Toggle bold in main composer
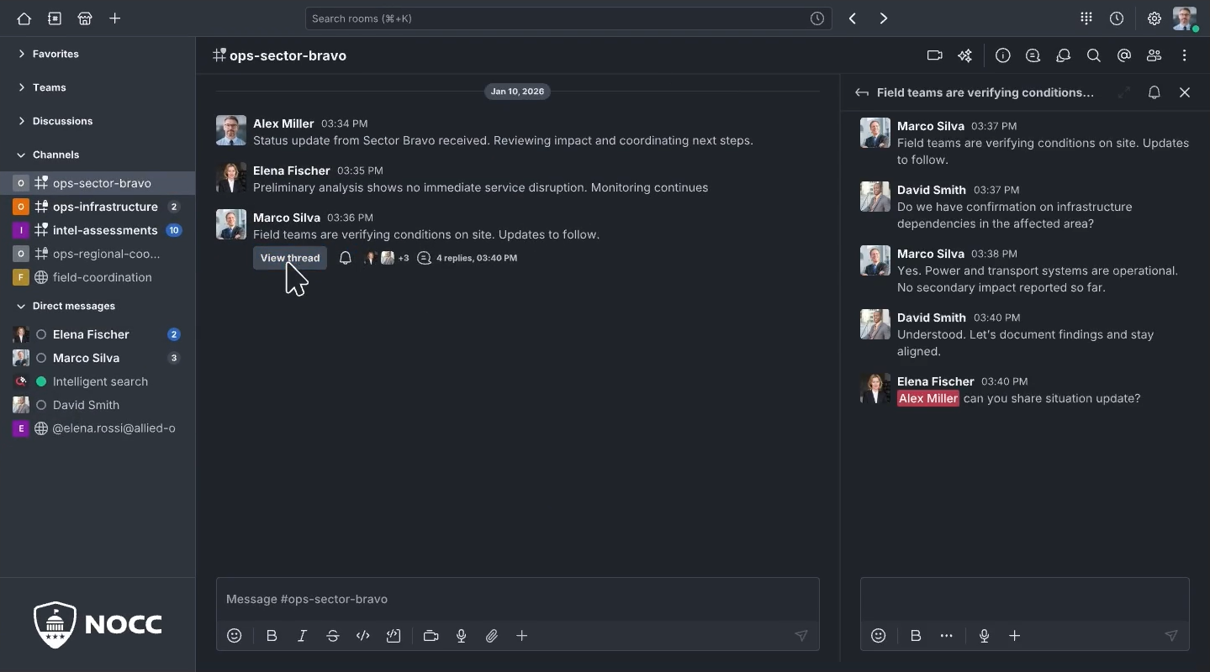The height and width of the screenshot is (672, 1210). point(272,636)
